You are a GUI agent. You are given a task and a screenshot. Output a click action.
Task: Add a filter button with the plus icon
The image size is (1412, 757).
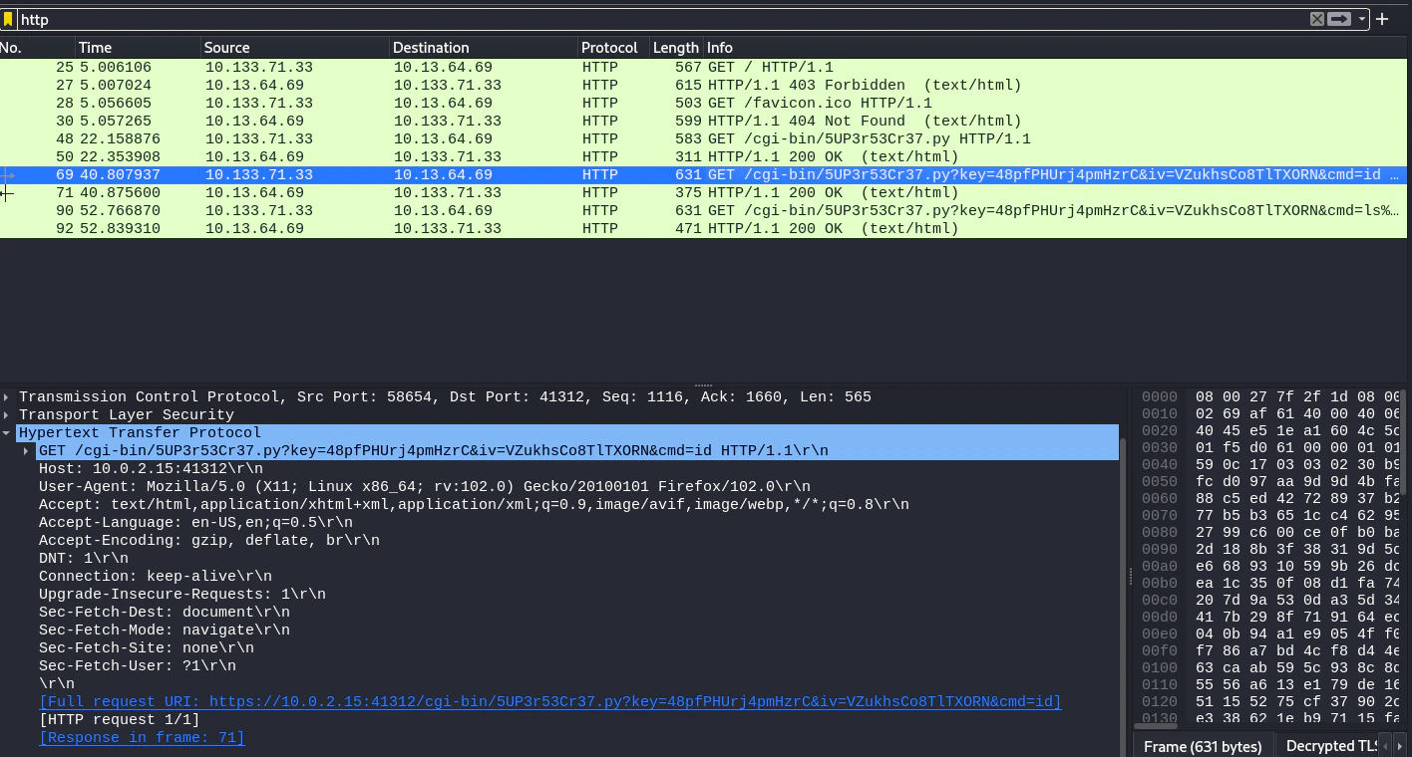(1382, 19)
